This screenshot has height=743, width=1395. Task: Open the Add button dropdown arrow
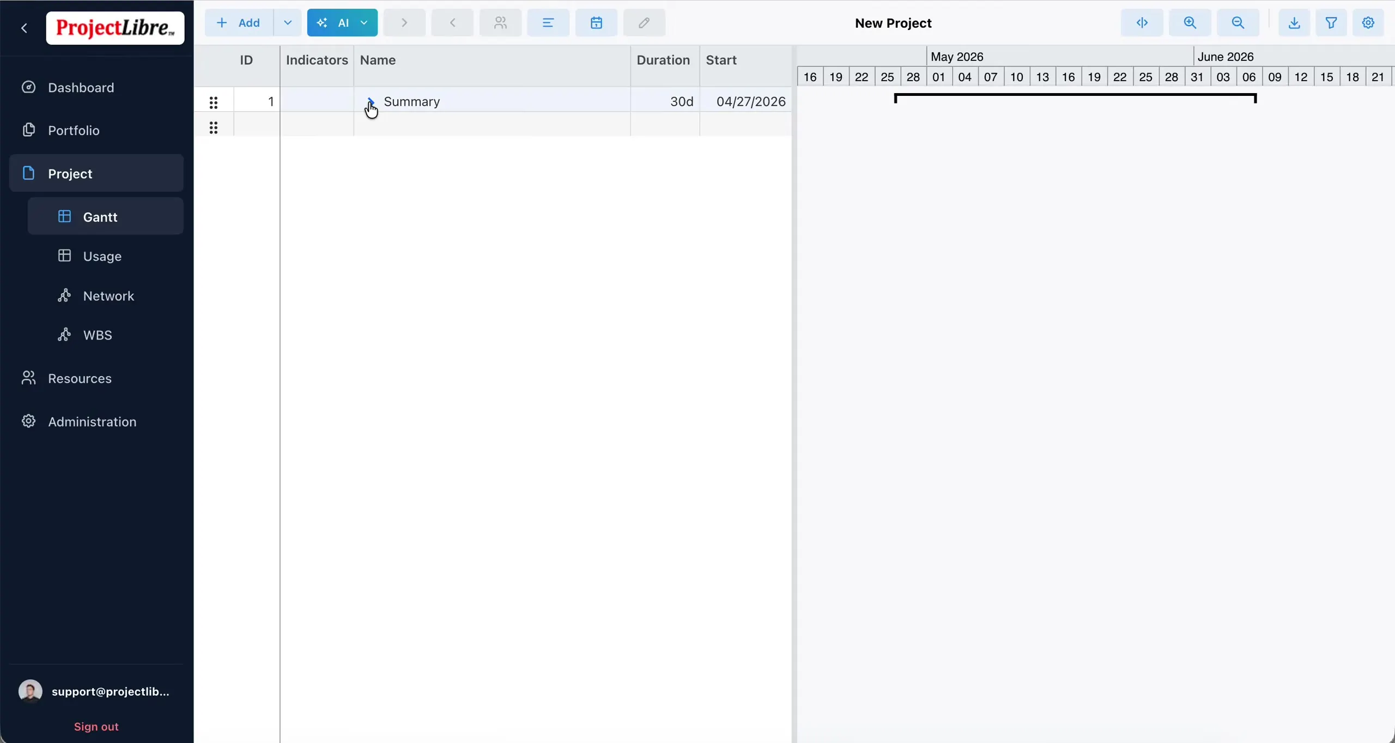pos(288,23)
